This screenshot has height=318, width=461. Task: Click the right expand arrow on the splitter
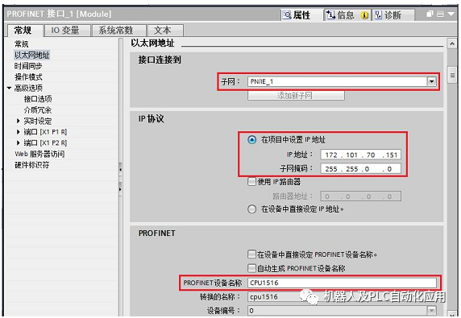click(x=120, y=189)
